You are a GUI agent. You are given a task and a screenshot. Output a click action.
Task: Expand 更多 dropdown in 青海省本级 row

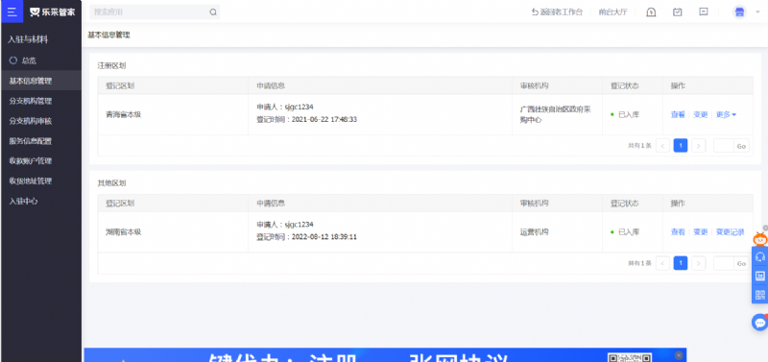726,114
